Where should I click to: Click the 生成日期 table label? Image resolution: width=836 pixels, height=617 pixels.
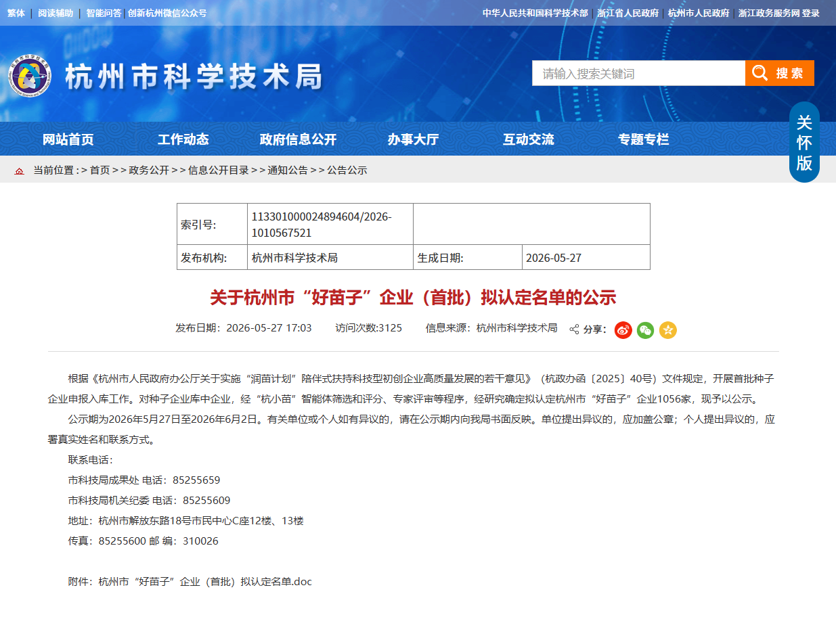coord(441,258)
